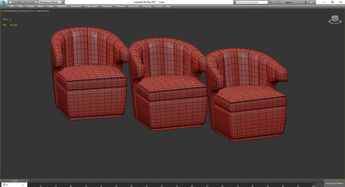Open the Civil View menu
Viewport: 345px width, 187px height.
pyautogui.click(x=120, y=7)
